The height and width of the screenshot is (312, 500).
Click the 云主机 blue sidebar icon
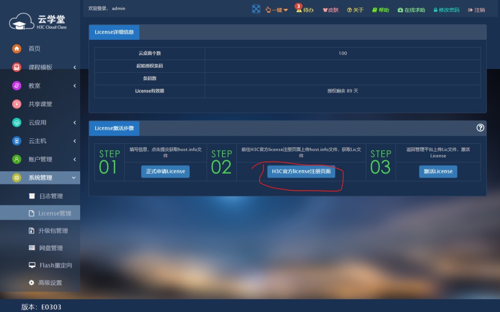(x=17, y=141)
